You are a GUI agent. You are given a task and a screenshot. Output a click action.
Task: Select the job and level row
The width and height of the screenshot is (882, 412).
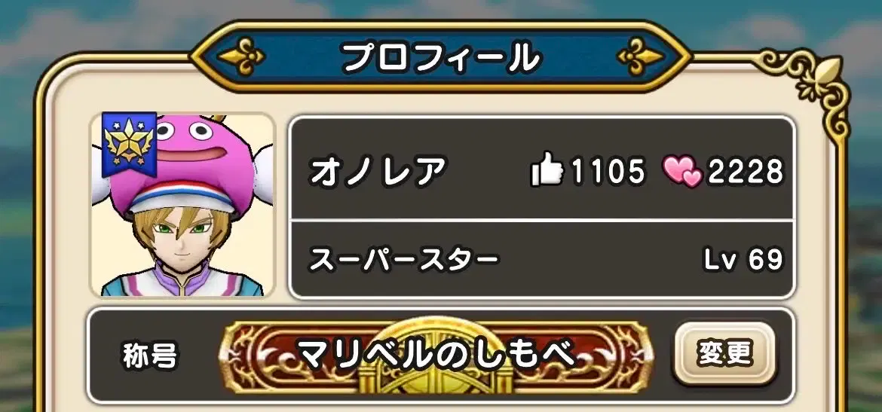[542, 260]
